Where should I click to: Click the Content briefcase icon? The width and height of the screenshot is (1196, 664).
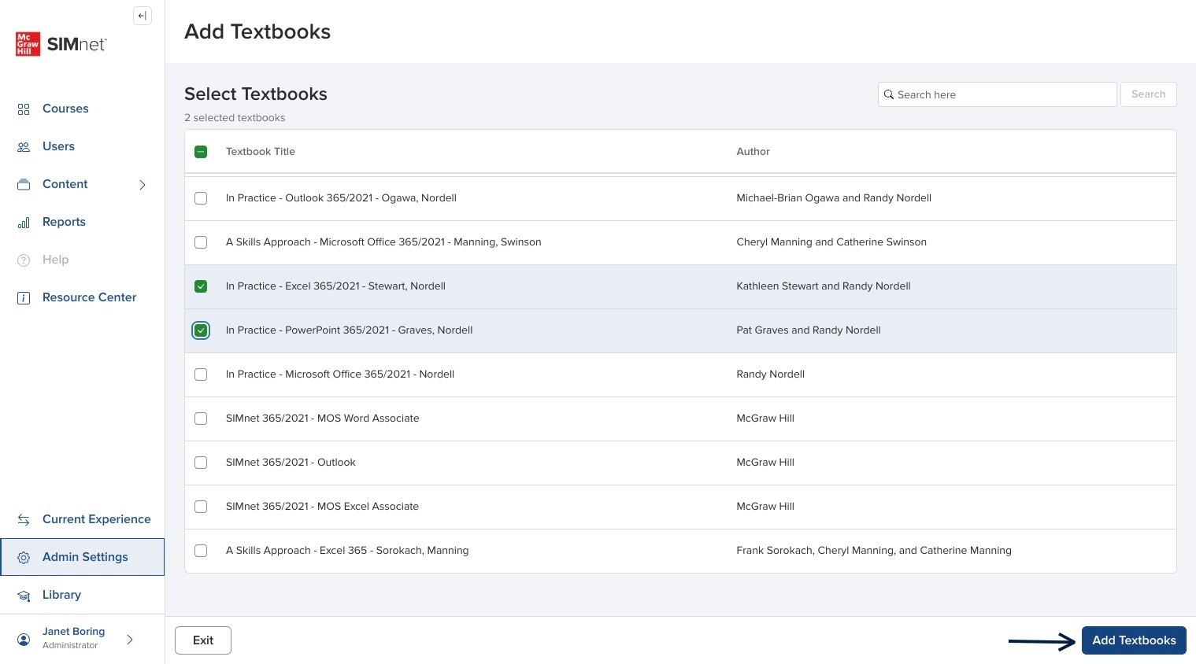coord(24,185)
